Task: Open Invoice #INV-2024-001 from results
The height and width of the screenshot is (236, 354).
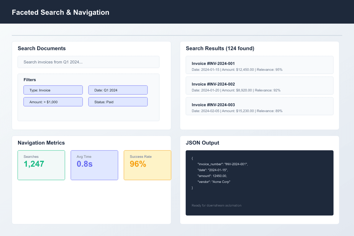Action: (x=260, y=65)
